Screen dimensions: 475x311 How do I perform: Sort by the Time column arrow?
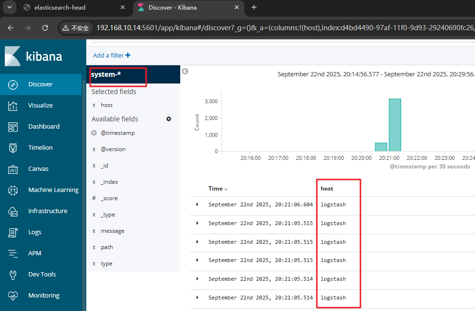click(x=226, y=189)
